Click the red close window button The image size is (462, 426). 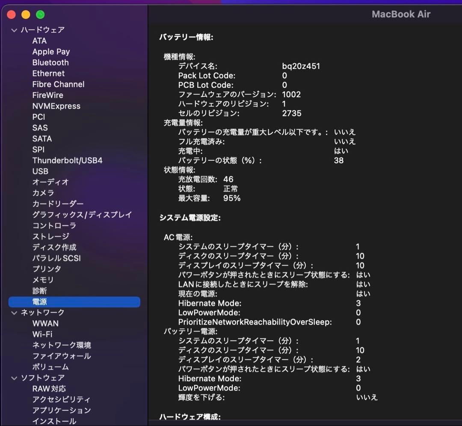click(x=12, y=15)
